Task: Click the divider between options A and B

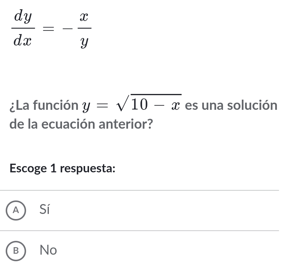Action: tap(142, 231)
